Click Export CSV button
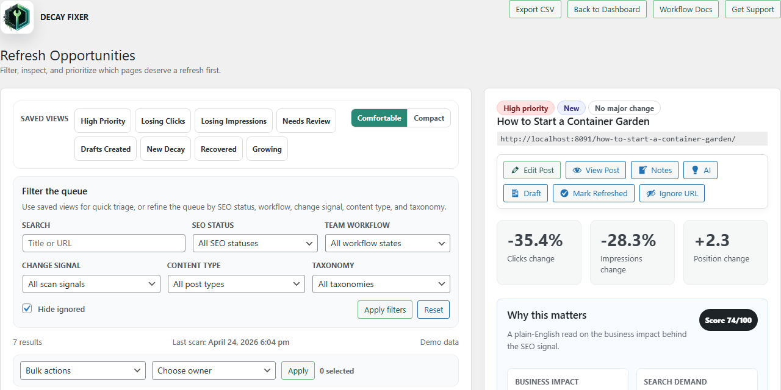 pos(535,9)
